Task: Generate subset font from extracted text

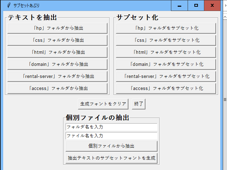Action: (x=111, y=158)
